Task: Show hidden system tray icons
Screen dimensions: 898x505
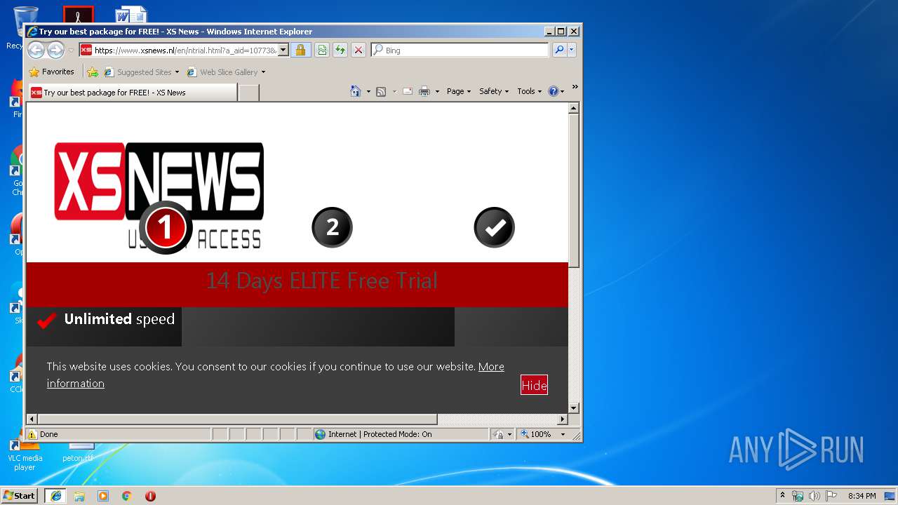Action: pyautogui.click(x=783, y=495)
